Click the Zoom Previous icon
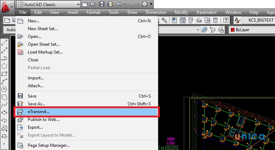 pos(164,20)
